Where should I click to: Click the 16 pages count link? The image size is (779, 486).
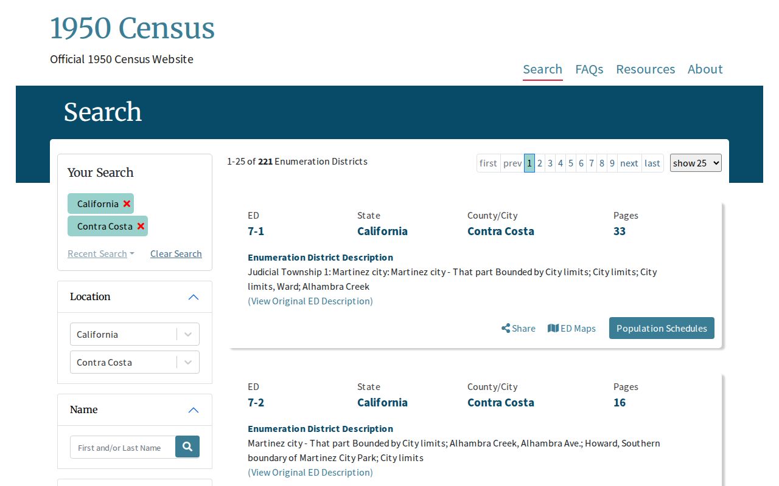tap(620, 402)
